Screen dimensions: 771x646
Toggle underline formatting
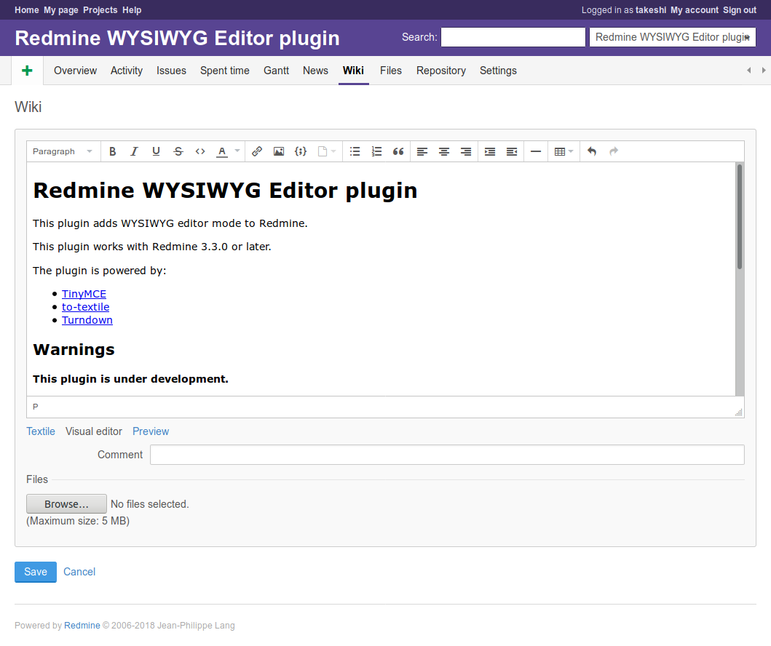(x=156, y=151)
